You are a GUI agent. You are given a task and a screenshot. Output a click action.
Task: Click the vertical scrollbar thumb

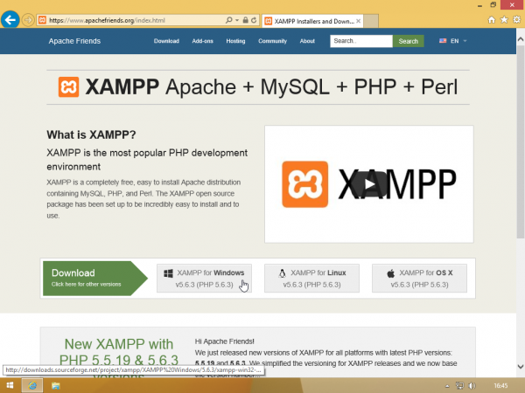pyautogui.click(x=521, y=142)
